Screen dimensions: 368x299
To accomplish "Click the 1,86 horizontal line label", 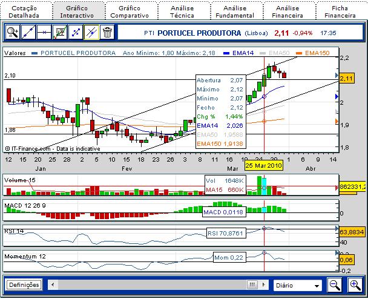I will (10, 130).
